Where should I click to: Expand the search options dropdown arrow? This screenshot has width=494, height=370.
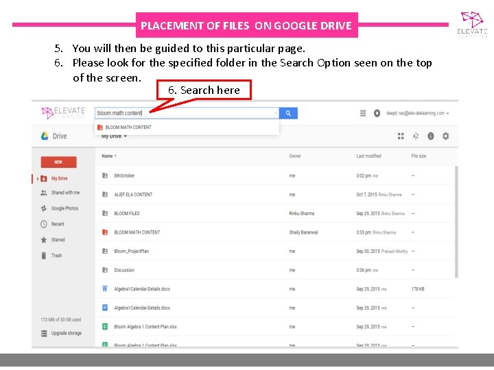(x=276, y=113)
